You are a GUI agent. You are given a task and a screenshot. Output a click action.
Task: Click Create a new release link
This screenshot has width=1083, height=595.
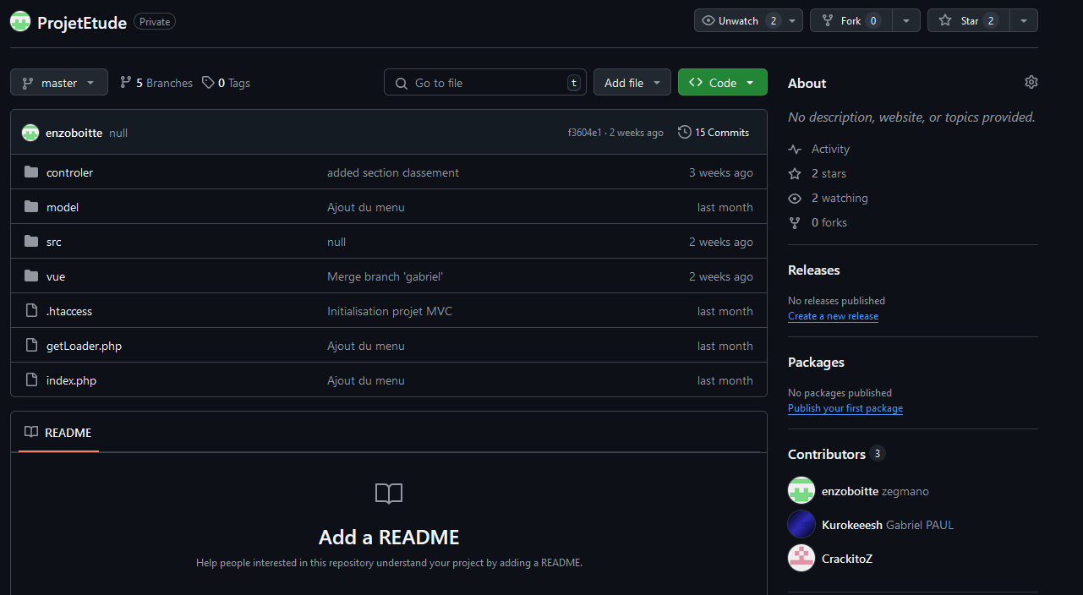pos(833,316)
